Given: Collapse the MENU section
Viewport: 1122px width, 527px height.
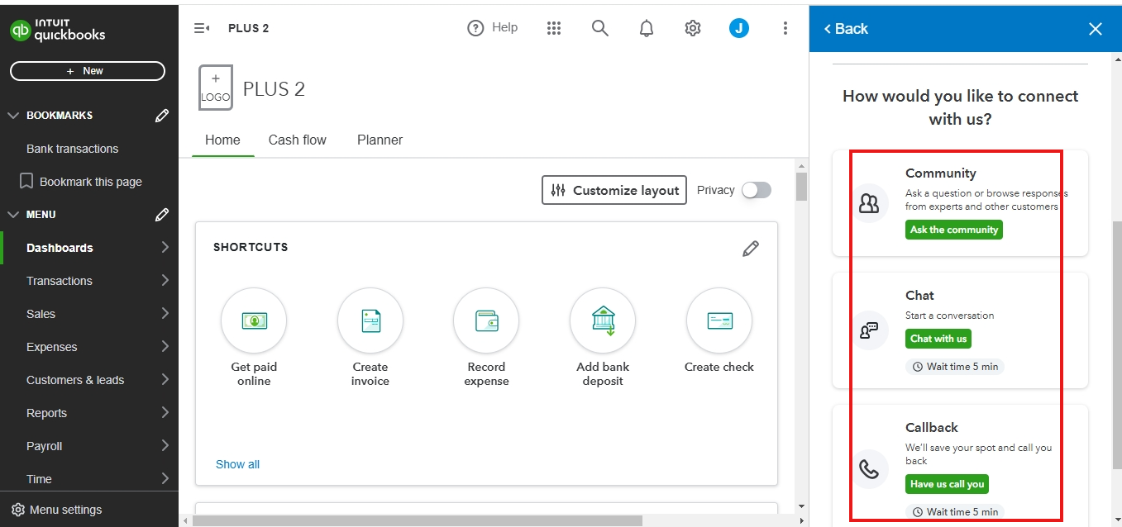Looking at the screenshot, I should pyautogui.click(x=13, y=215).
